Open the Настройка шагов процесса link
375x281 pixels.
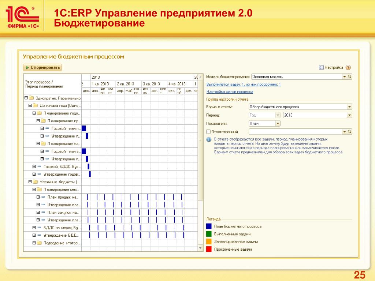click(x=230, y=92)
